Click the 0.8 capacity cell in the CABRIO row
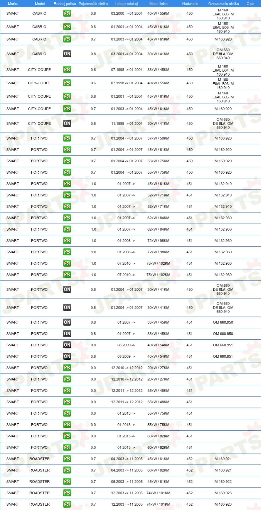261x510 pixels. [93, 54]
